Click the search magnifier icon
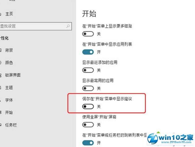Screen dimensions: 195x147 68,26
